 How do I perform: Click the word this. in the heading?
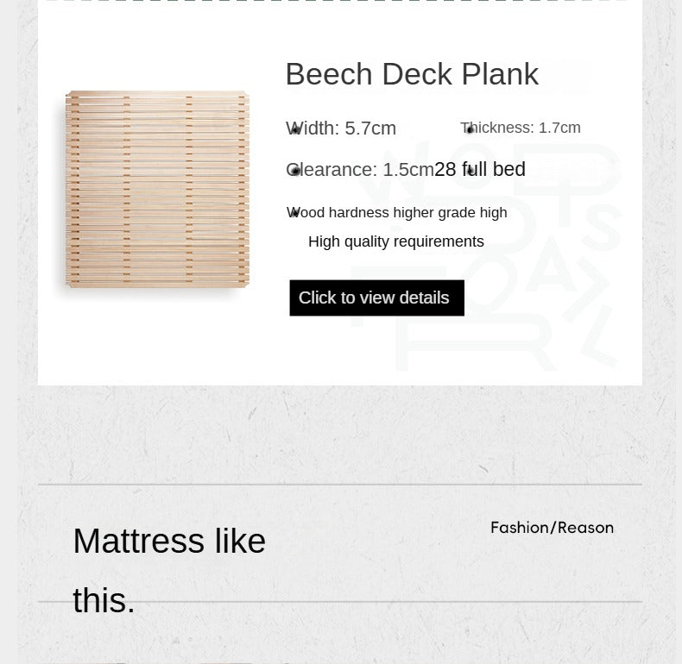[x=104, y=600]
